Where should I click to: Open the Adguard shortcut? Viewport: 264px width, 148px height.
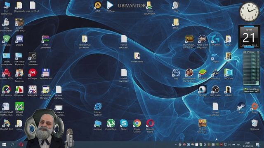click(6, 40)
